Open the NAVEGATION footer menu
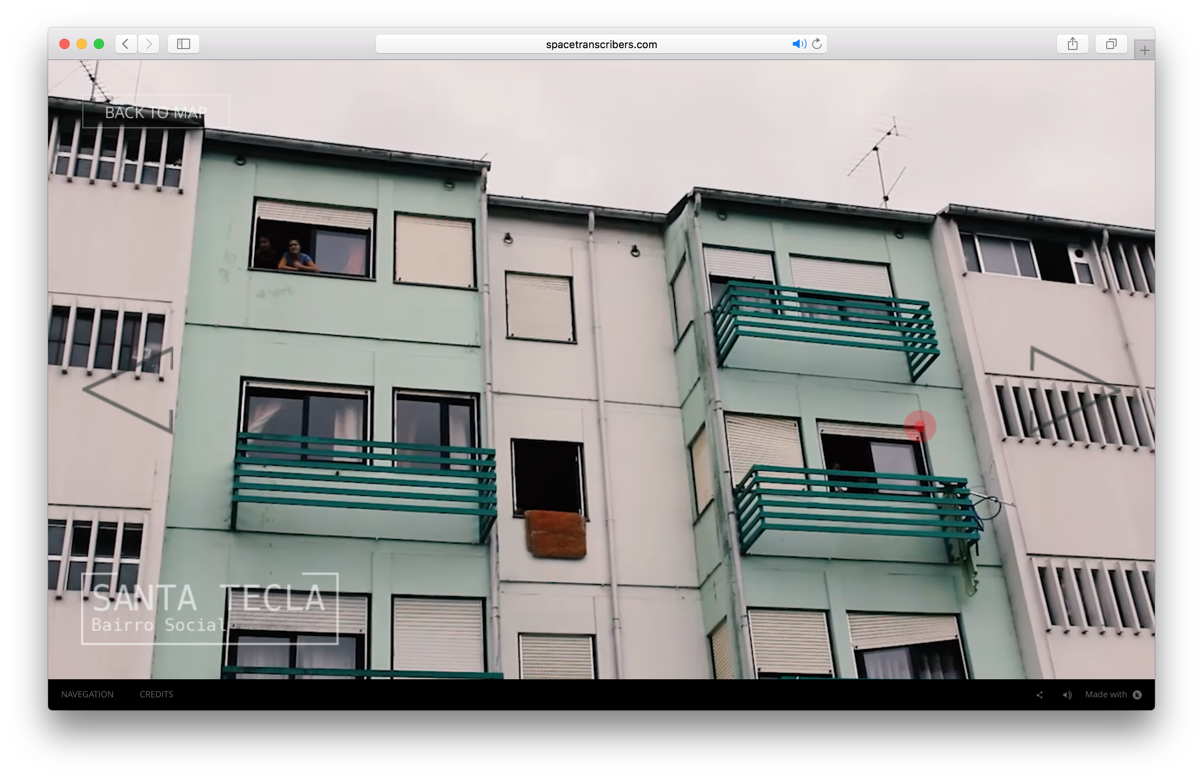 point(87,694)
